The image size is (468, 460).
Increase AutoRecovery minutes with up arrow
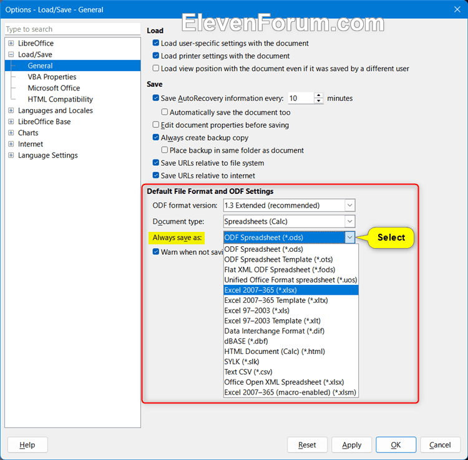(319, 95)
